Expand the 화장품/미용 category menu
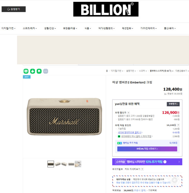This screenshot has width=189, height=193. (x=70, y=28)
